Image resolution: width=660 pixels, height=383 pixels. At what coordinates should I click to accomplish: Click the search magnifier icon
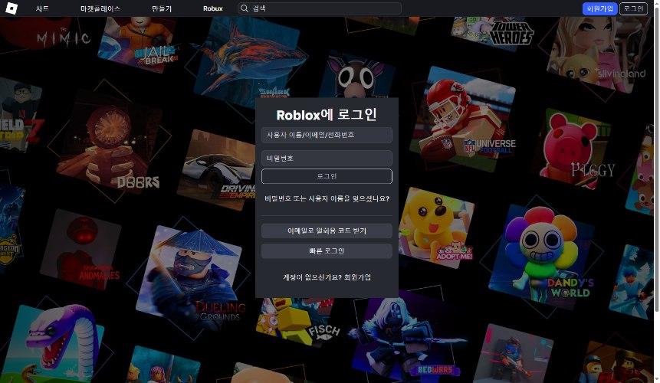click(244, 8)
